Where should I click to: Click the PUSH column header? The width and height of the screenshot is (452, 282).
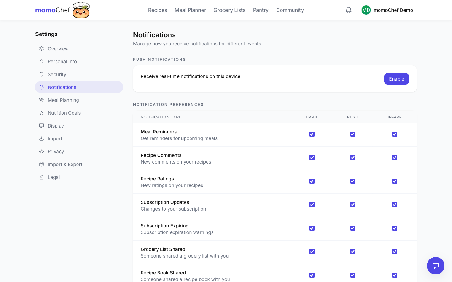(x=353, y=117)
